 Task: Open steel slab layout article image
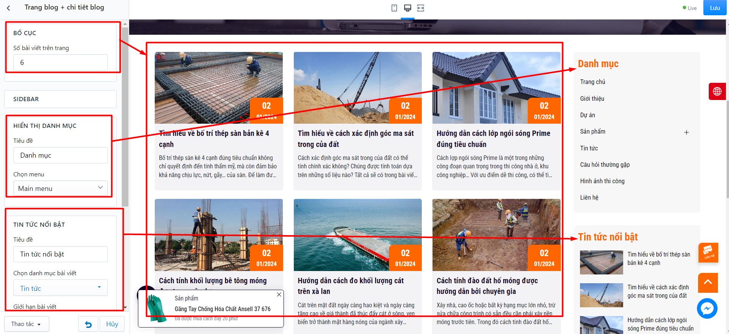click(x=219, y=88)
